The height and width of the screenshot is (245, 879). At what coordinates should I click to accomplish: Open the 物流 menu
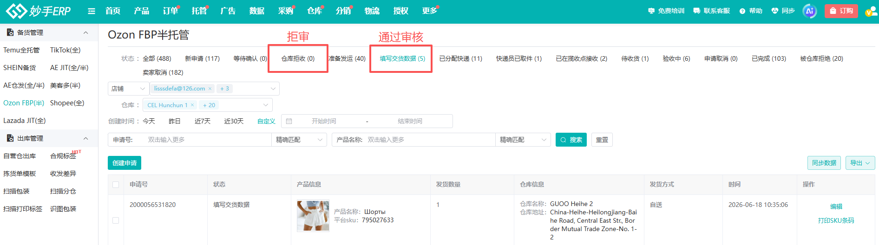click(x=372, y=11)
